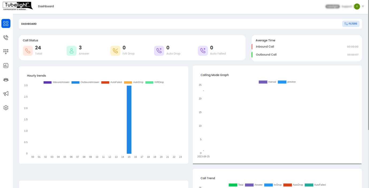Click the IVR Drop status icon
The width and height of the screenshot is (369, 188).
(115, 51)
